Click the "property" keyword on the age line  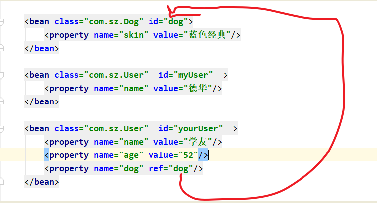[x=69, y=155]
